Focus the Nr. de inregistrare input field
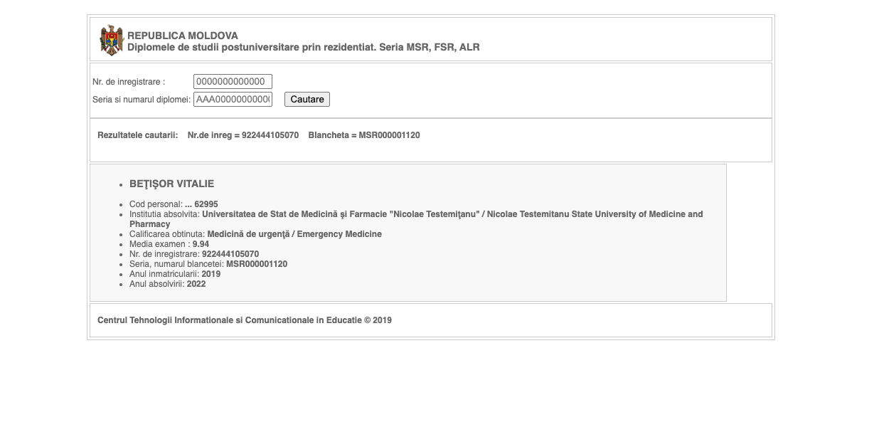879x427 pixels. [x=233, y=82]
